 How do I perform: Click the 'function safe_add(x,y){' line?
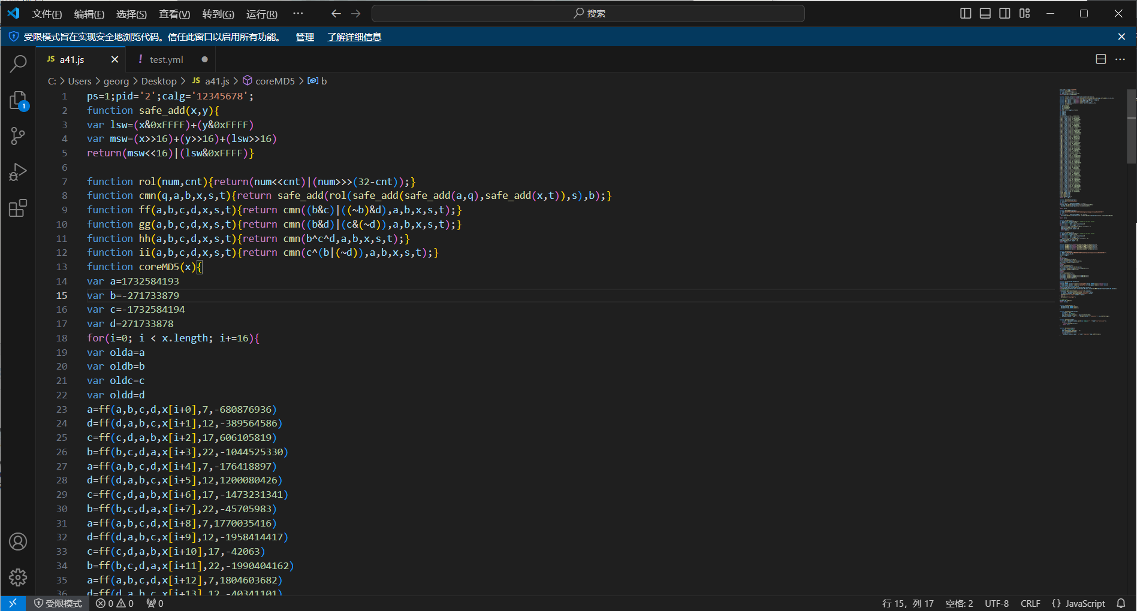(x=153, y=111)
